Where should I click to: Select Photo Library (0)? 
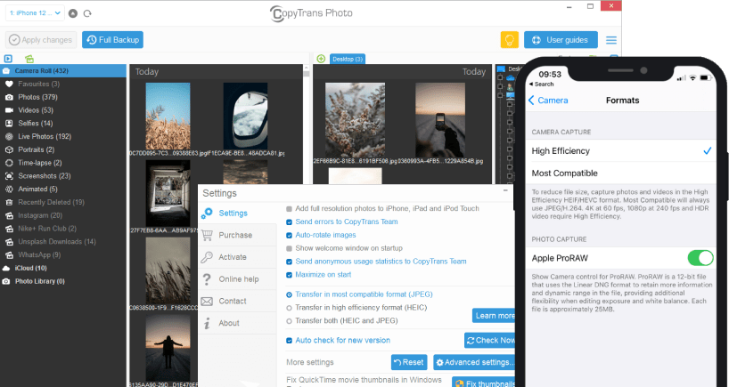(39, 281)
